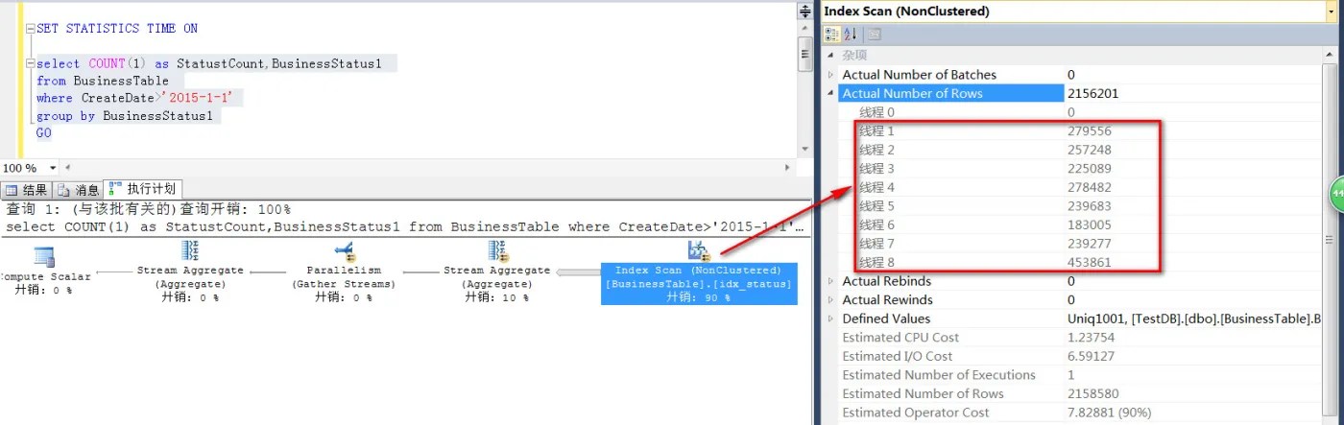Click the editor horizontal scroll-left arrow

click(69, 168)
